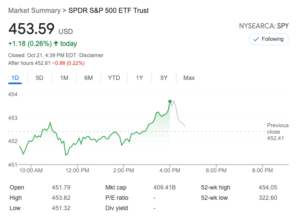Click the NYSEARCA: SPY ticker label
This screenshot has height=217, width=297.
click(x=264, y=26)
